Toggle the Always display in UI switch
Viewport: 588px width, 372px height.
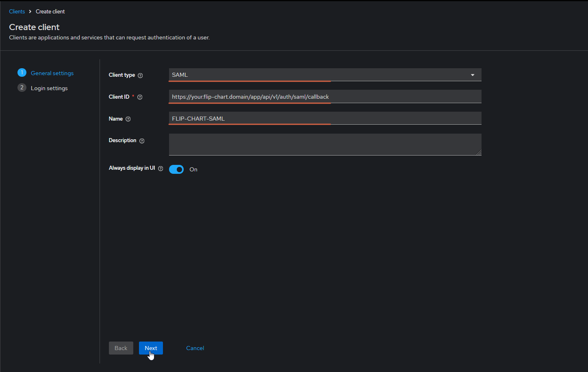(176, 169)
